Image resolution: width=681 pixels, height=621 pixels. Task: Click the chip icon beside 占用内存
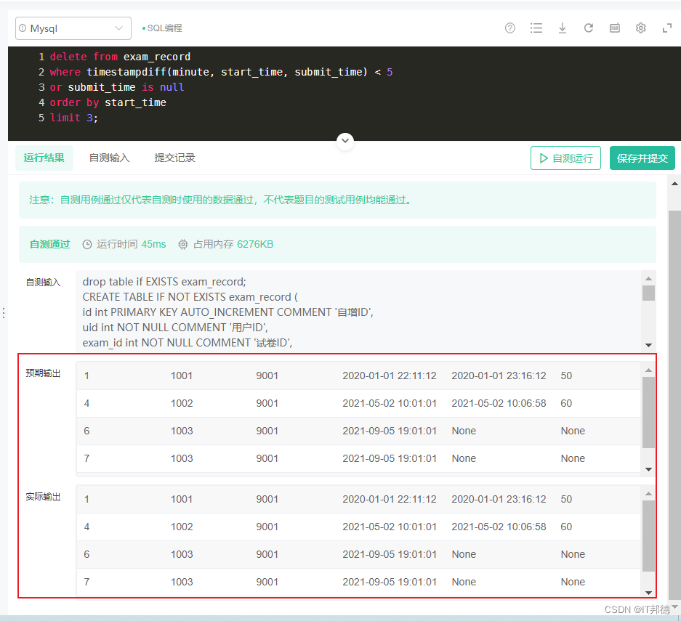click(x=183, y=244)
